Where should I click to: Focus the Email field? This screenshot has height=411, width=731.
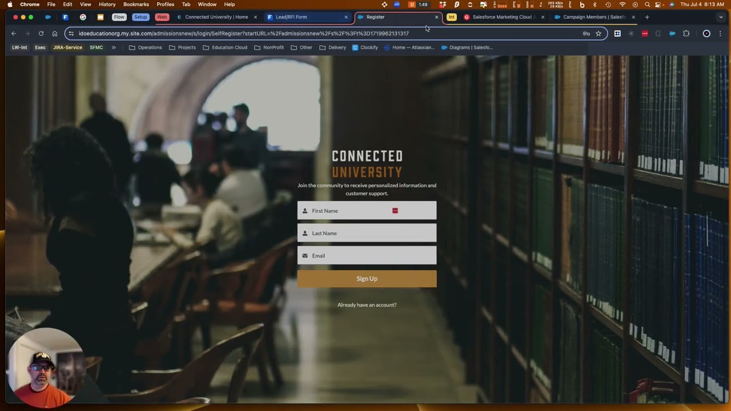(367, 256)
